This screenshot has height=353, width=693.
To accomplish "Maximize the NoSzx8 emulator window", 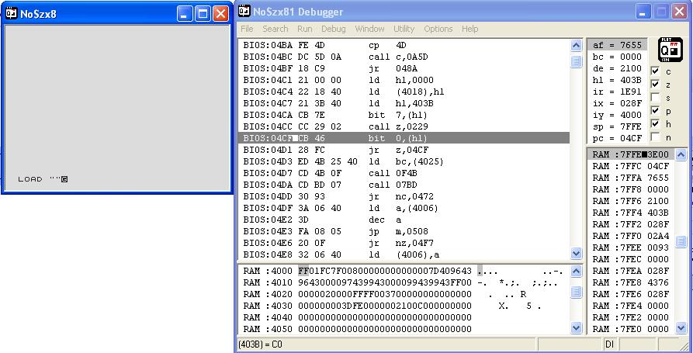I will click(x=203, y=13).
